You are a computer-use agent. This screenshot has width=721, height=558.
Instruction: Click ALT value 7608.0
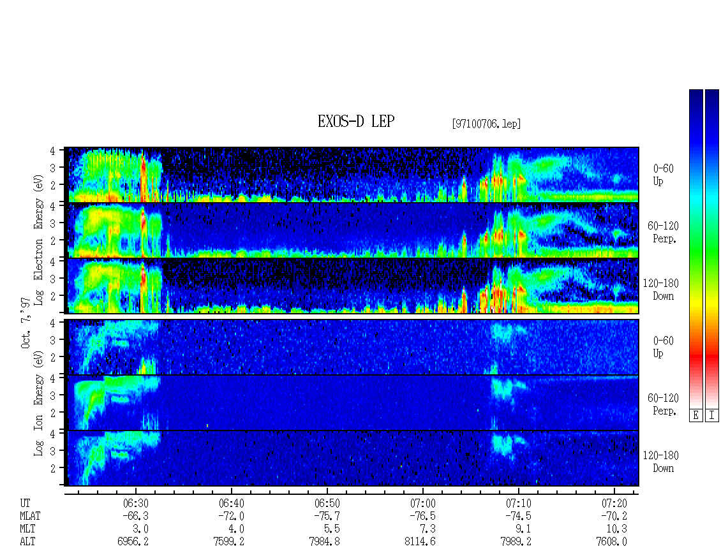611,542
